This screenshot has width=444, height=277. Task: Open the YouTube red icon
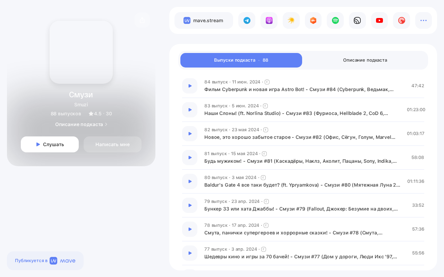379,20
